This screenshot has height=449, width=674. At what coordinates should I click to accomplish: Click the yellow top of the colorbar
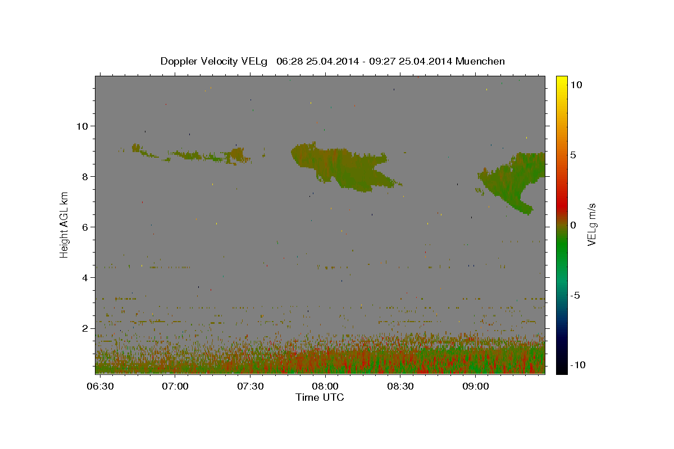[561, 81]
